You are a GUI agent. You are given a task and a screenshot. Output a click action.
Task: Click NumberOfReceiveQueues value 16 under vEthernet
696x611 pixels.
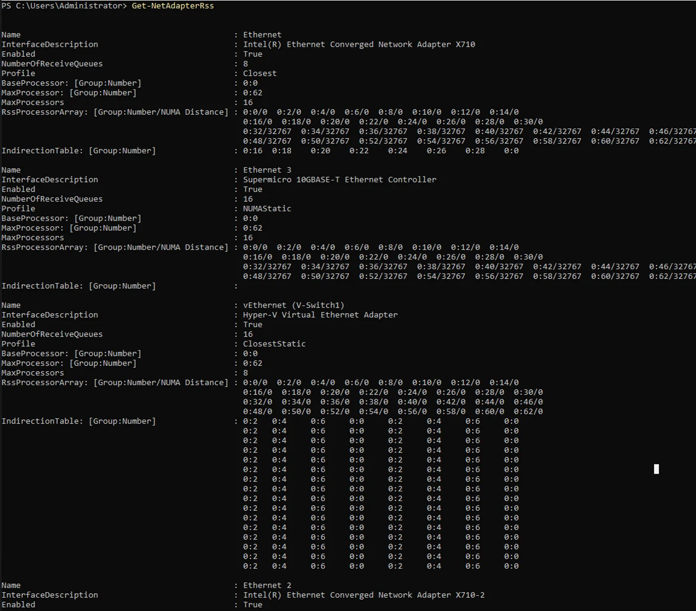coord(248,334)
